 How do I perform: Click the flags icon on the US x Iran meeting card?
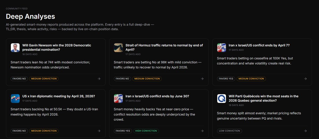[15, 98]
